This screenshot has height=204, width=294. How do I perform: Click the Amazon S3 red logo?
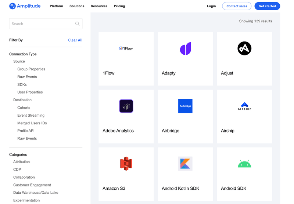coord(126,164)
